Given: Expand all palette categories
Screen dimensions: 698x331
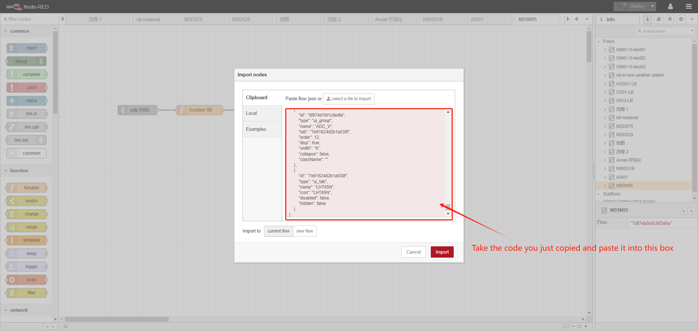Looking at the screenshot, I should pyautogui.click(x=53, y=327).
